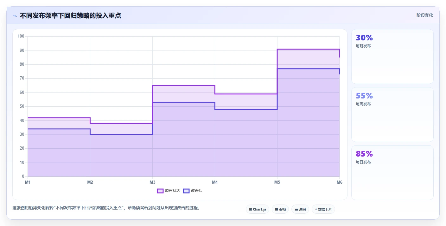Click the 每周发布 caption text
This screenshot has width=446, height=226.
coord(363,104)
